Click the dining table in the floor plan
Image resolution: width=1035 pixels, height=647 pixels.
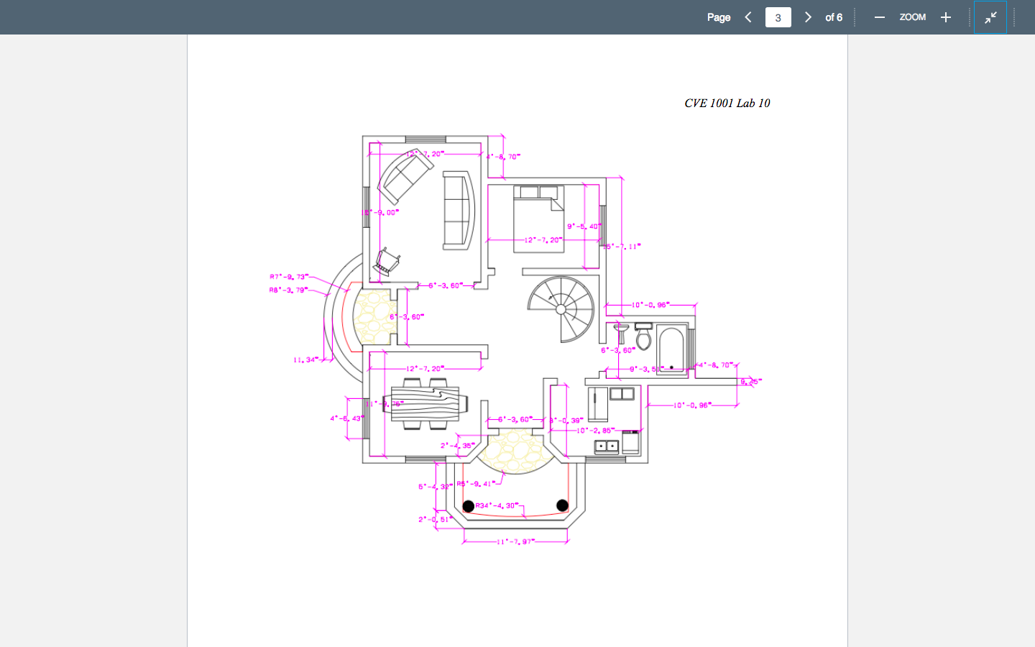pos(425,403)
